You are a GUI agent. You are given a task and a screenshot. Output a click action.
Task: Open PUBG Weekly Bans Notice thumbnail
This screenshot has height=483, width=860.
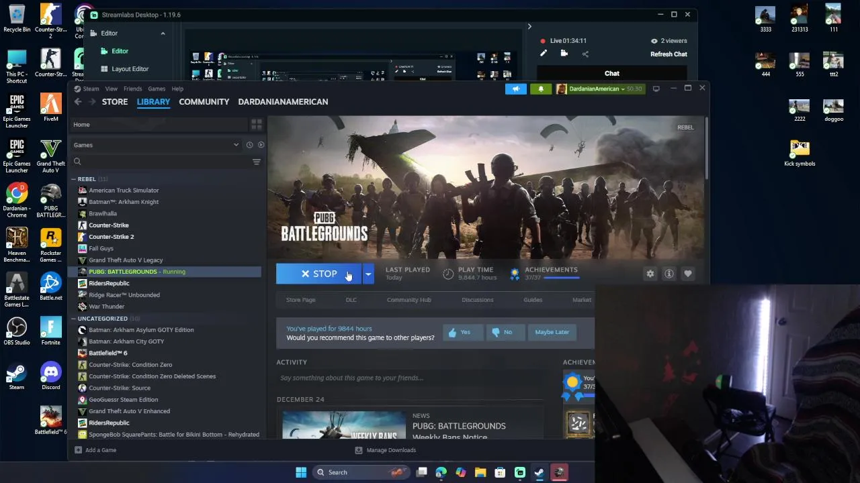point(343,425)
